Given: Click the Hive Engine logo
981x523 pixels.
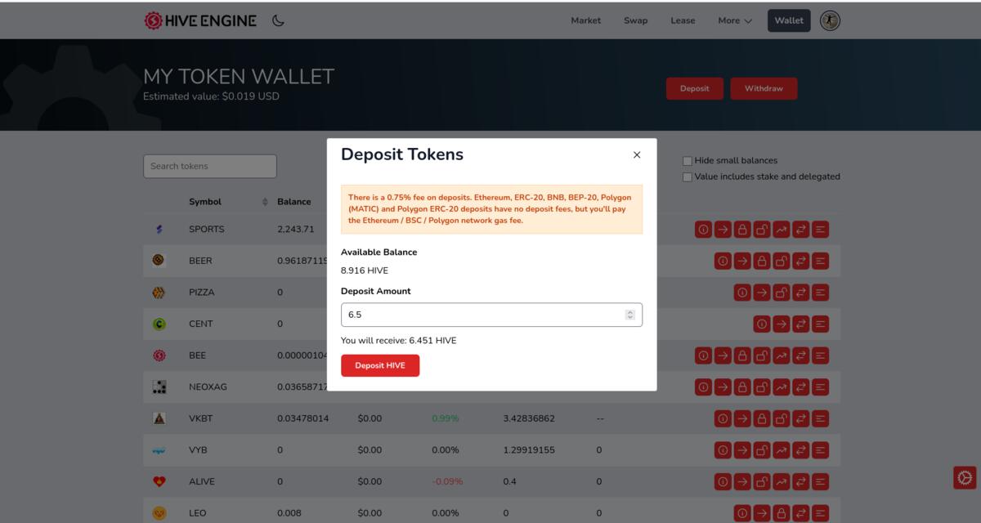Looking at the screenshot, I should [200, 20].
